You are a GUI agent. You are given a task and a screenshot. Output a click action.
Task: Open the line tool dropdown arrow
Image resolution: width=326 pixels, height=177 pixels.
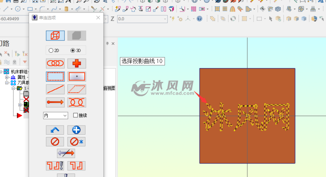[12, 9]
